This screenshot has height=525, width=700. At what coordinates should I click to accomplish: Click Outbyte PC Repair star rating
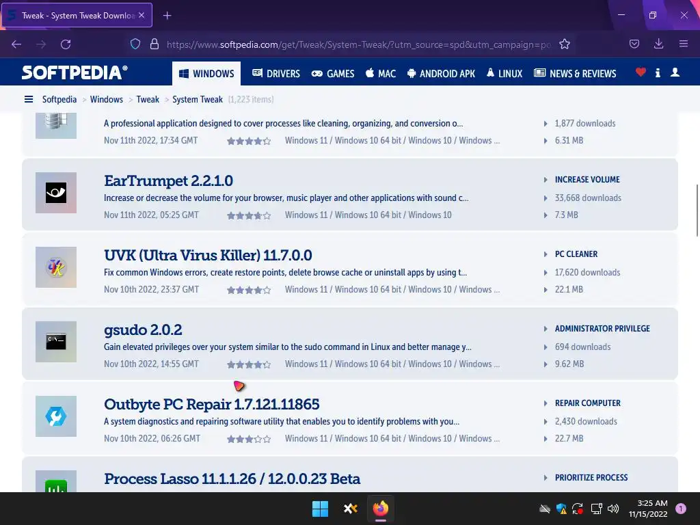249,440
